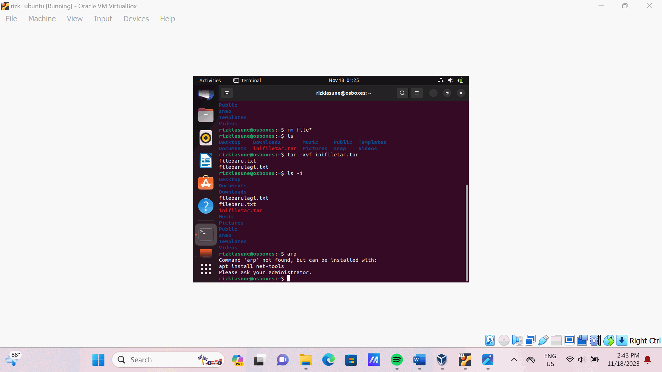The width and height of the screenshot is (662, 372).
Task: Open the Help menu
Action: click(x=168, y=19)
